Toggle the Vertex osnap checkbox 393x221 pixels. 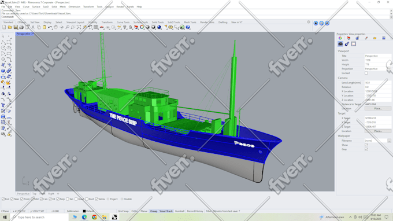97,199
